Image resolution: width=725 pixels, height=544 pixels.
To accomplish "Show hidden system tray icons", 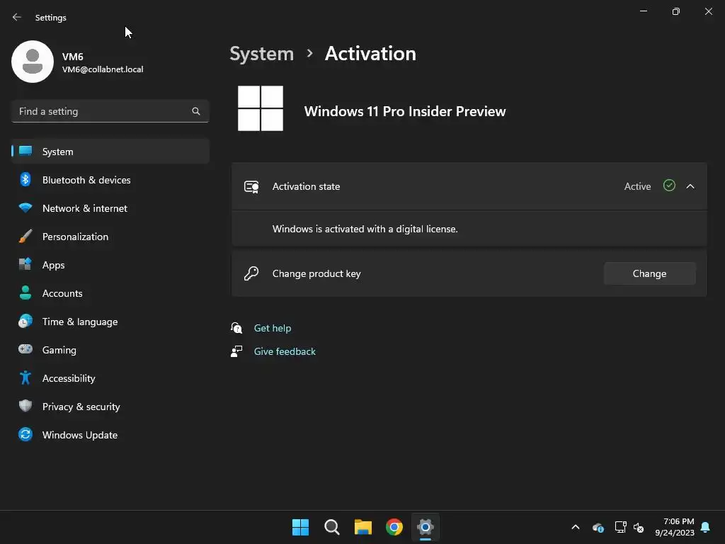I will pos(576,527).
